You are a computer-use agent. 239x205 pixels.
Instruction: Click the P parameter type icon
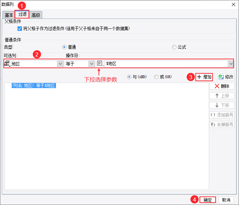click(x=100, y=63)
